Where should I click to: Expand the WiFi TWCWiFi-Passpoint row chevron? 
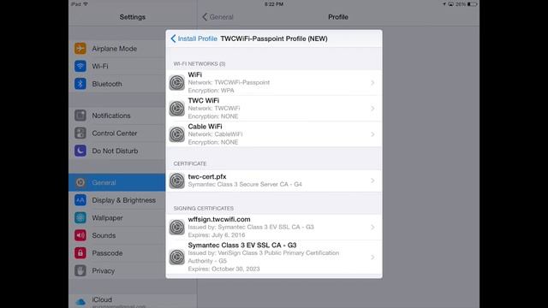point(372,83)
